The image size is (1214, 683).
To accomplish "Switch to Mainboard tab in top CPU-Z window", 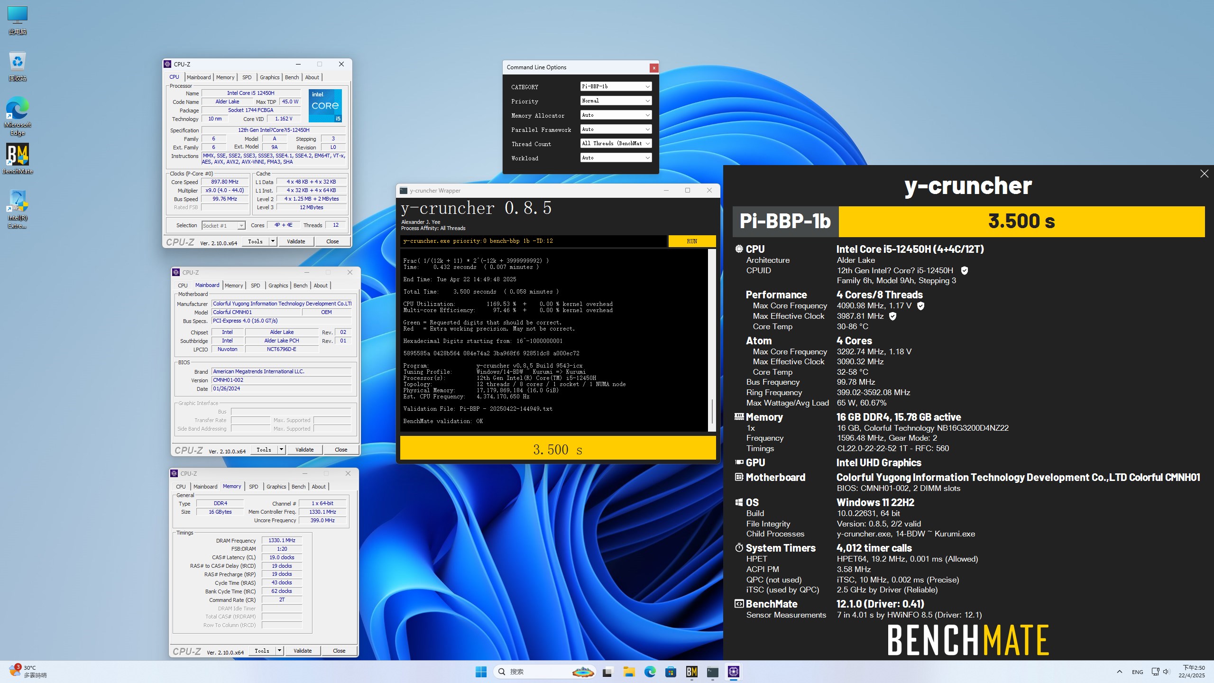I will click(199, 77).
